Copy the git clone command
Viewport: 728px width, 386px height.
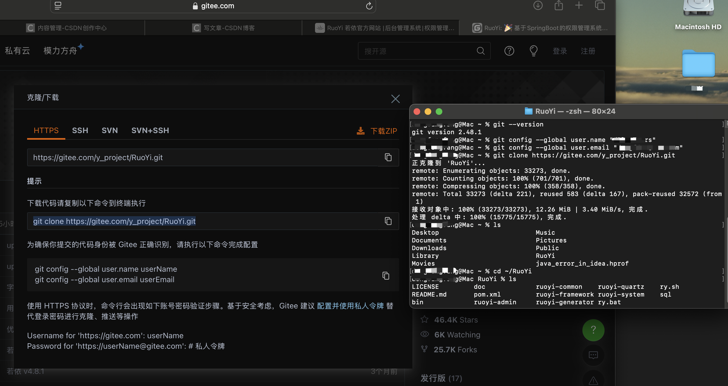tap(388, 221)
